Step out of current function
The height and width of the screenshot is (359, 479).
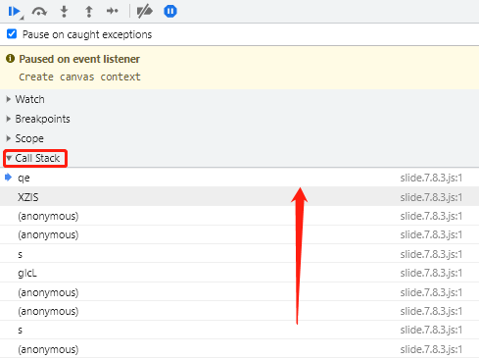[x=89, y=12]
